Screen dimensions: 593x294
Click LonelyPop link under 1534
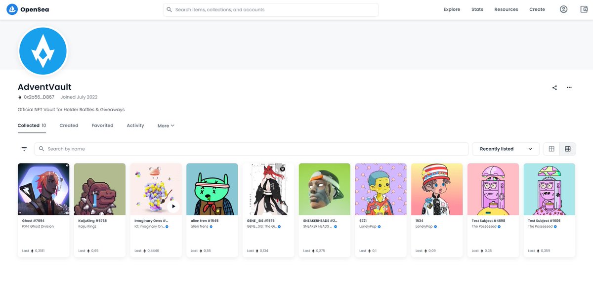(424, 226)
